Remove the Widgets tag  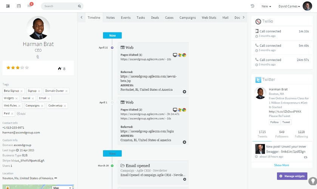(x=16, y=98)
